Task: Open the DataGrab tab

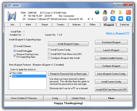Action: [124, 25]
